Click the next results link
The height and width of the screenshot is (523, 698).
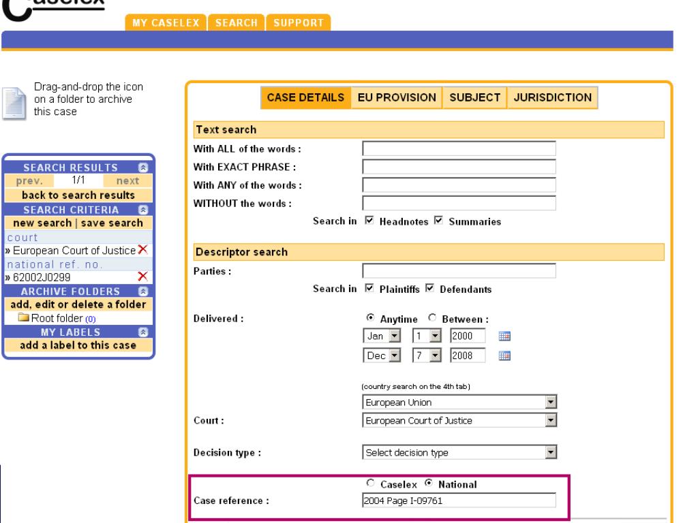pyautogui.click(x=127, y=181)
